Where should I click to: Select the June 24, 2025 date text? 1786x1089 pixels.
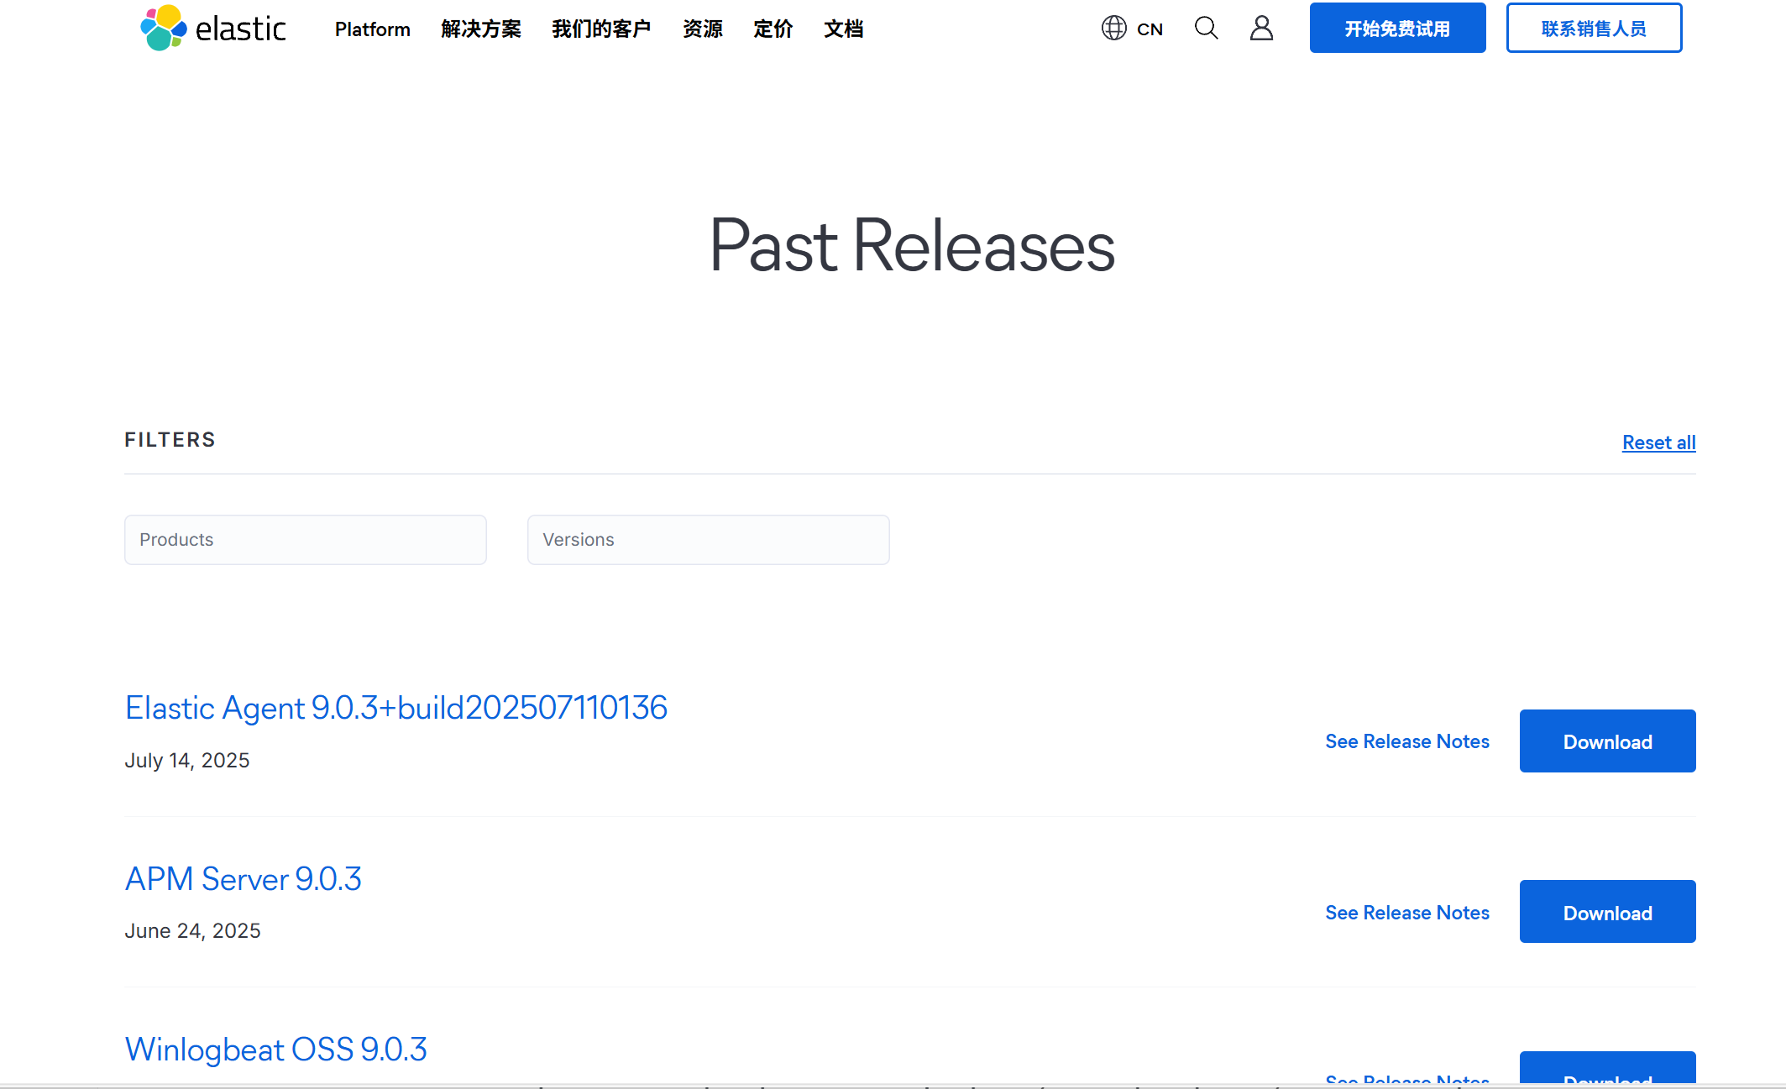tap(192, 931)
